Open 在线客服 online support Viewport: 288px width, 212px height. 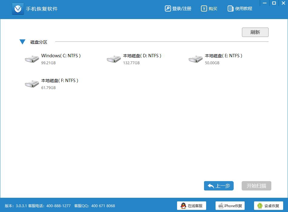click(192, 206)
